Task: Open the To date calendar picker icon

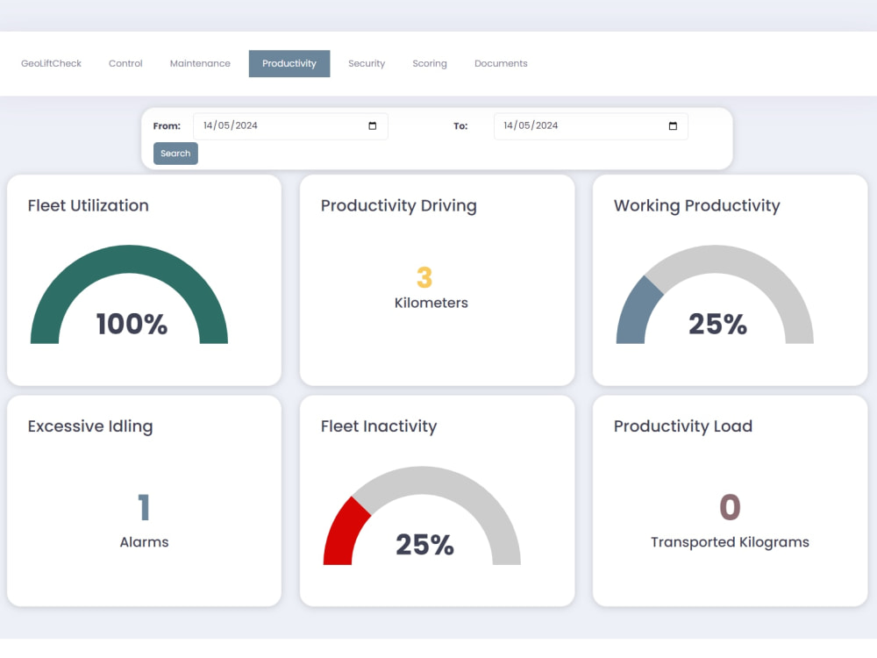Action: coord(673,125)
